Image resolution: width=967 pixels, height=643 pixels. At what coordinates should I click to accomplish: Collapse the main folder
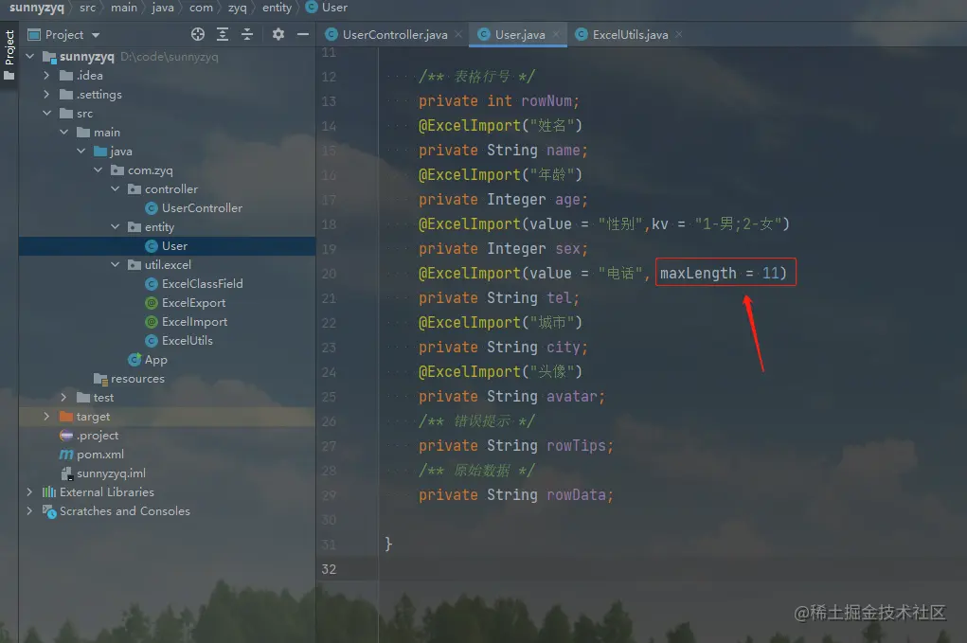(x=64, y=132)
